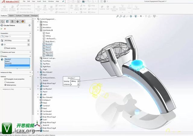The image size is (193, 136).
Task: Click the Options gear icon in top toolbar
Action: (x=105, y=1)
